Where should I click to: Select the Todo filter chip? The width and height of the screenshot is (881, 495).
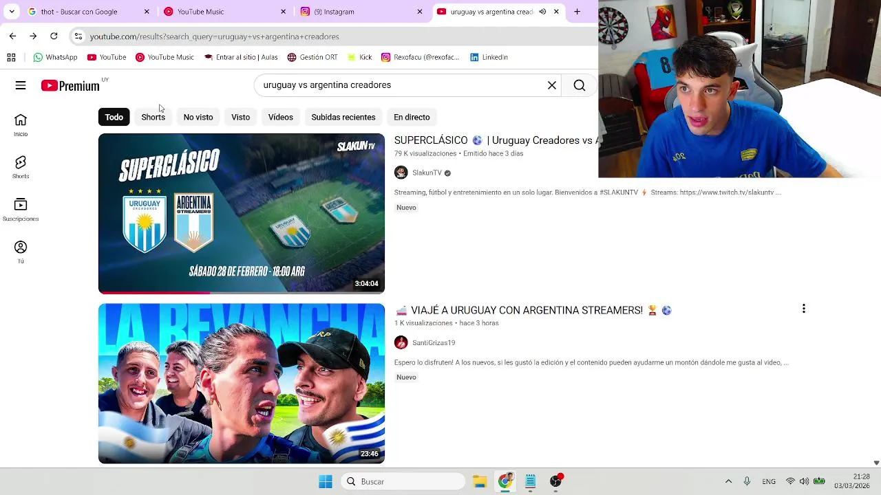click(x=114, y=117)
